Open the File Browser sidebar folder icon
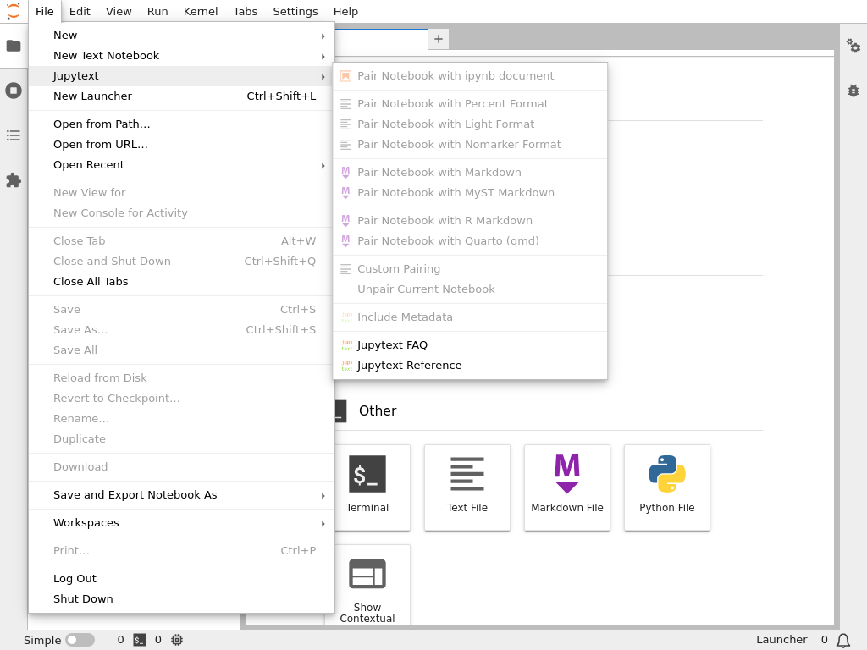The height and width of the screenshot is (650, 867). click(x=14, y=46)
